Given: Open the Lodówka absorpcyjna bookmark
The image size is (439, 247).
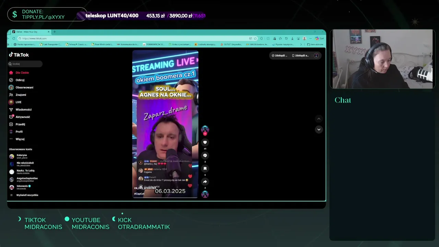Looking at the screenshot, I should pyautogui.click(x=206, y=44).
